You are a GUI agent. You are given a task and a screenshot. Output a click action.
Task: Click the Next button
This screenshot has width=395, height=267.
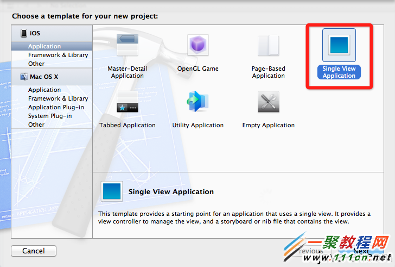coord(361,251)
